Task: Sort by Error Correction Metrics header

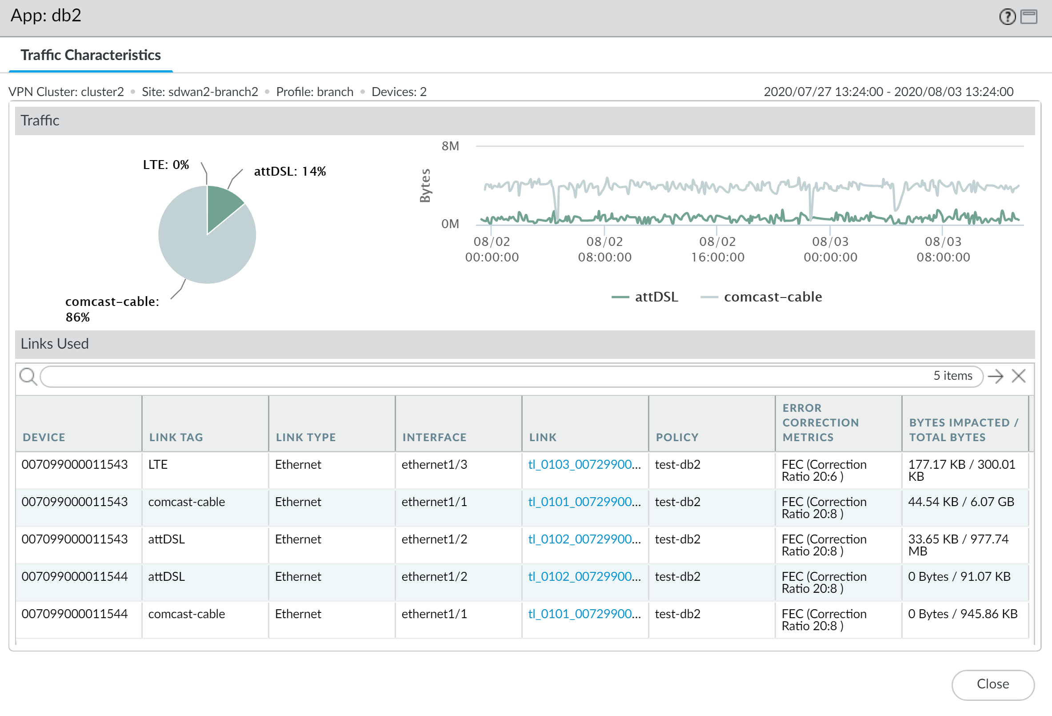Action: [820, 422]
